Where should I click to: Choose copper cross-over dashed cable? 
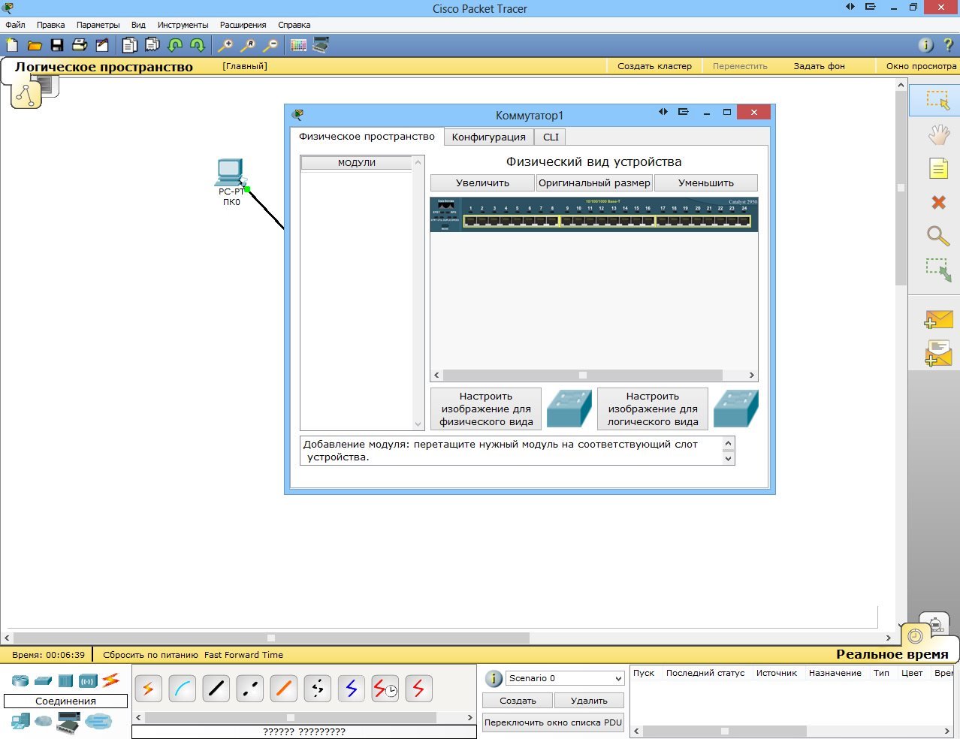[x=249, y=688]
